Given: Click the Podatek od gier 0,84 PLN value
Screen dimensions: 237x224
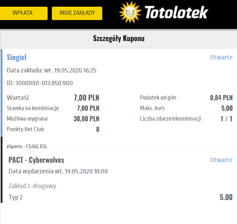Looking at the screenshot, I should (221, 98).
